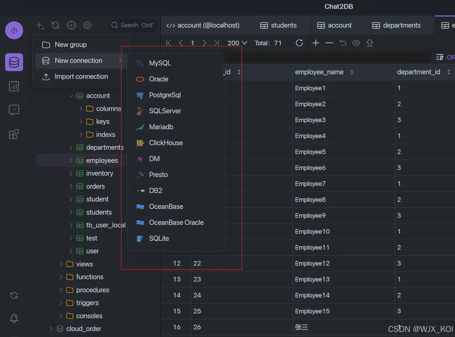This screenshot has width=455, height=337.
Task: Sort the department_id column
Action: (449, 72)
